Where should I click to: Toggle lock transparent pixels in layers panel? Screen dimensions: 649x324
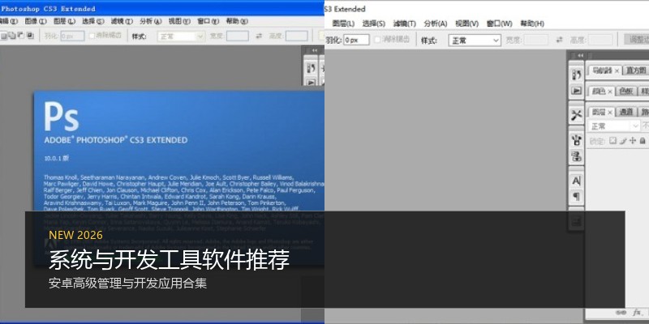click(x=613, y=141)
